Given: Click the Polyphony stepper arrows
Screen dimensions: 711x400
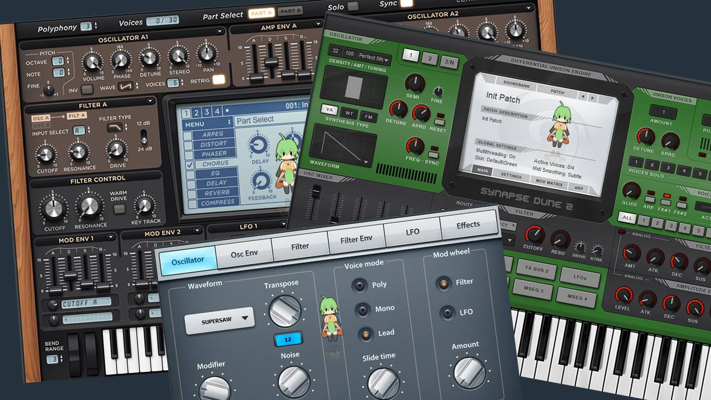Looking at the screenshot, I should coord(97,26).
